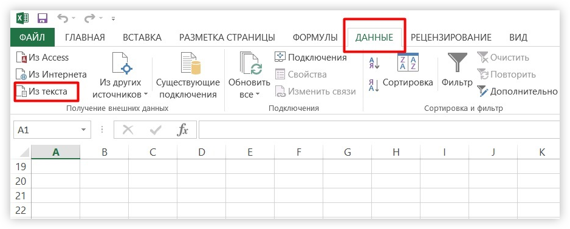Open the Name Box dropdown arrow
This screenshot has height=229, width=570.
pyautogui.click(x=84, y=130)
